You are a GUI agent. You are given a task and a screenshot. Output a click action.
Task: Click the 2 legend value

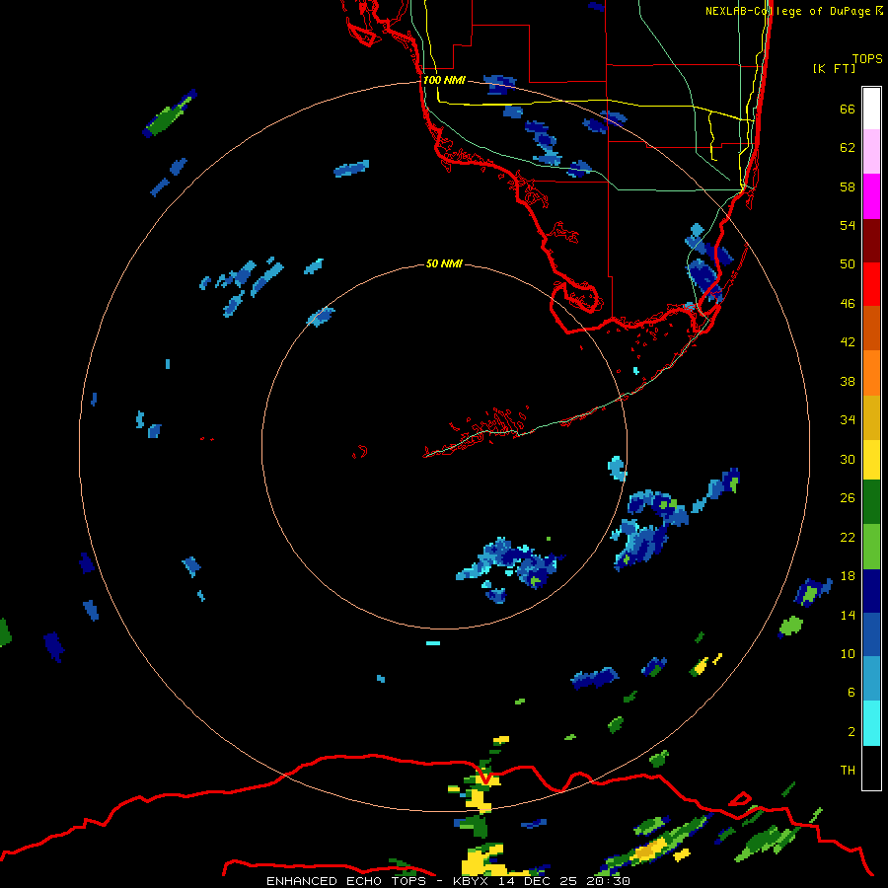click(851, 731)
